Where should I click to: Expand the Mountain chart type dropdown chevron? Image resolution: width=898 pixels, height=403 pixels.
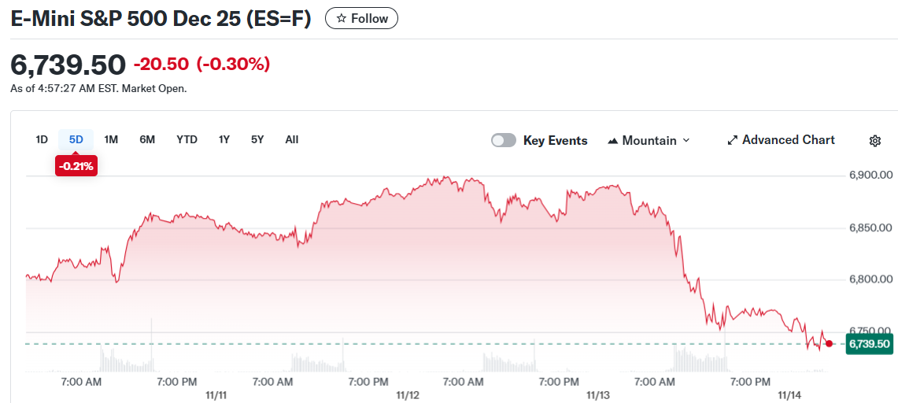pos(686,140)
